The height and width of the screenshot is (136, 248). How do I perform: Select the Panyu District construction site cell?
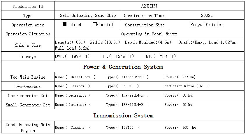click(207, 25)
